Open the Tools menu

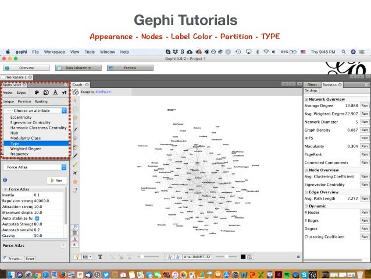click(90, 52)
